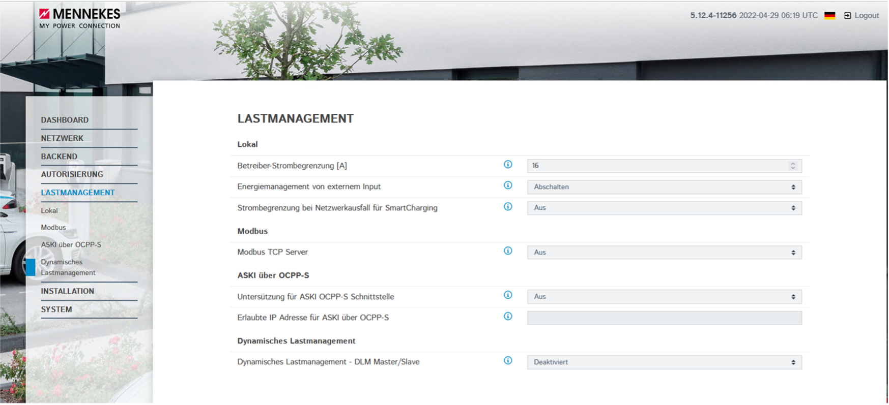Click the Logout link
Viewport: 889px width, 405px height.
pyautogui.click(x=862, y=16)
